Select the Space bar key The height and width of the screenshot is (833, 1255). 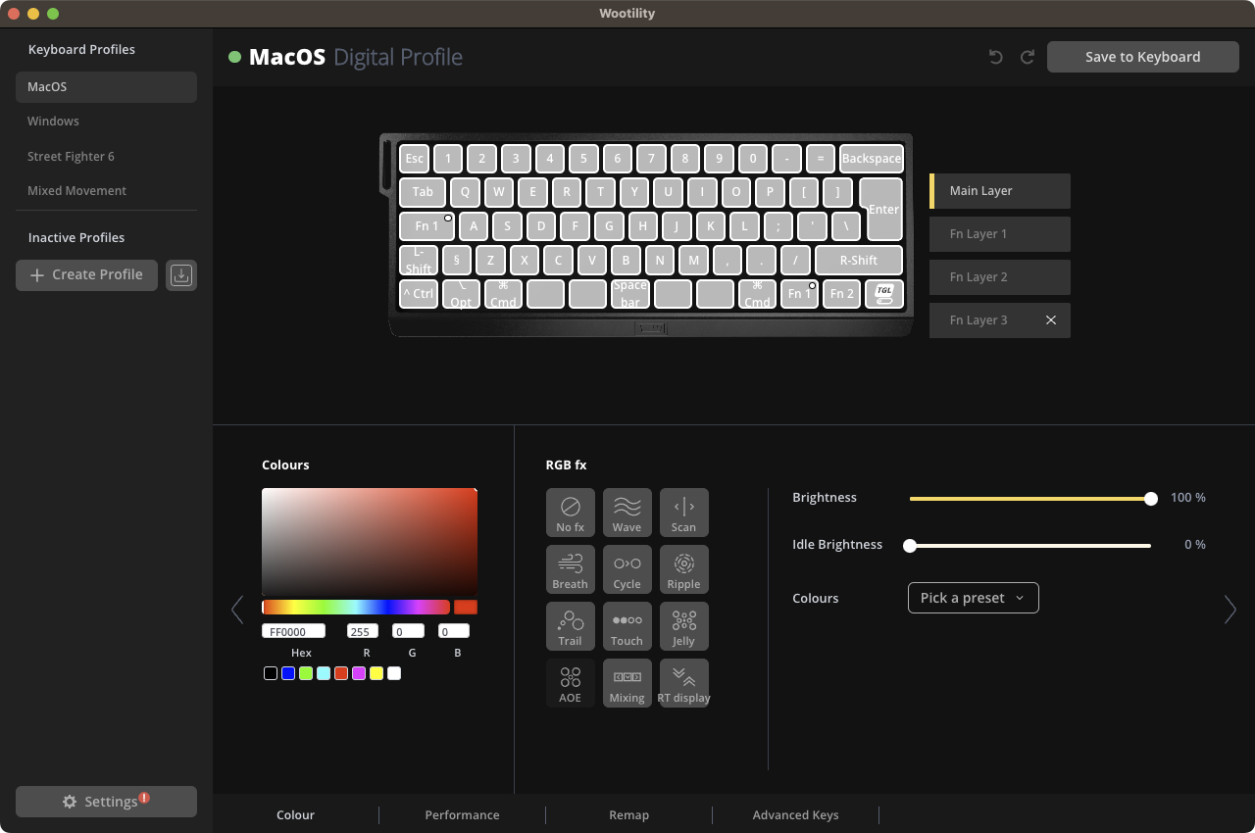pyautogui.click(x=630, y=294)
